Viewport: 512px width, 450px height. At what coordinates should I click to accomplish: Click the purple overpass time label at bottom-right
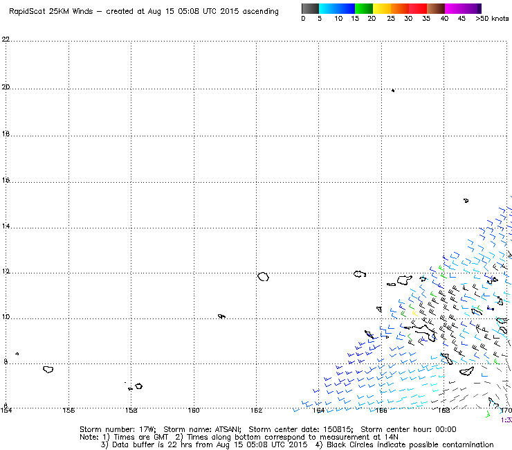click(x=506, y=420)
